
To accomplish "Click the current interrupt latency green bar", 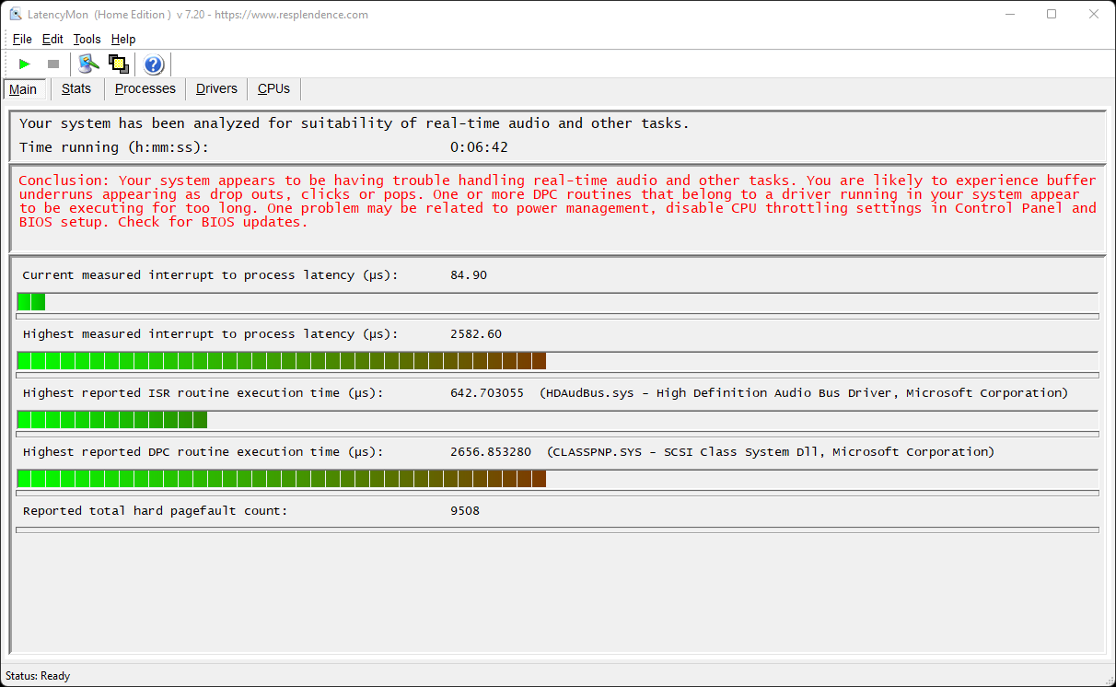I will pyautogui.click(x=31, y=302).
